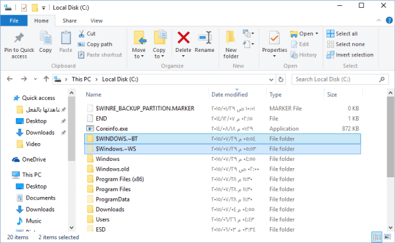395x243 pixels.
Task: Select the $WINRE_BACKUP_PARTITION.MARKER file
Action: (x=223, y=108)
